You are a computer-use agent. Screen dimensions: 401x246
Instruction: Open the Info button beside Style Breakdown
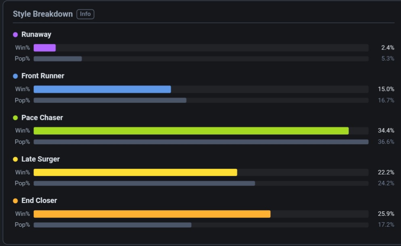click(x=85, y=14)
